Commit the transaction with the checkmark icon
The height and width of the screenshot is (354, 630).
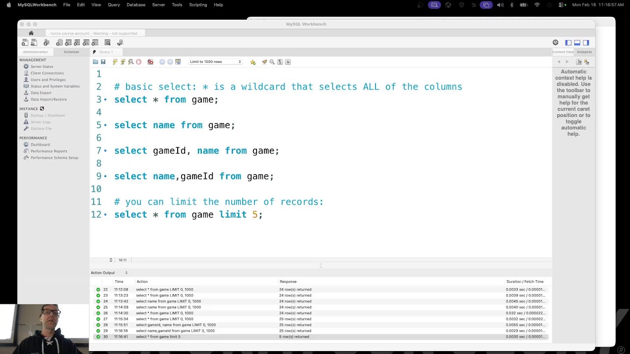(x=162, y=62)
